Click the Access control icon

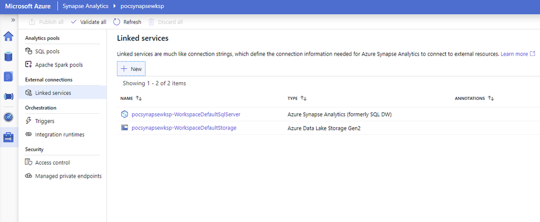29,163
